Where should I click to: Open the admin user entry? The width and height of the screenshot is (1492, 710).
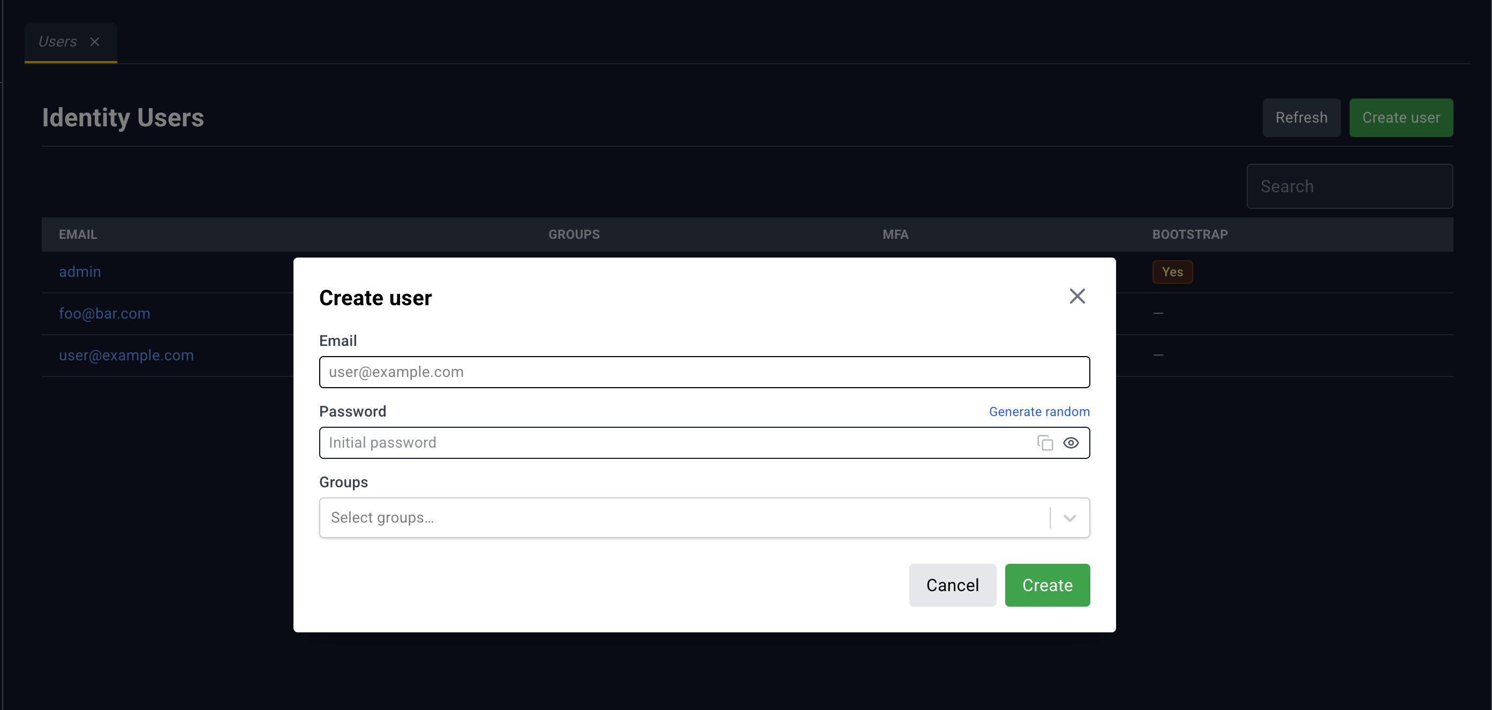point(80,271)
